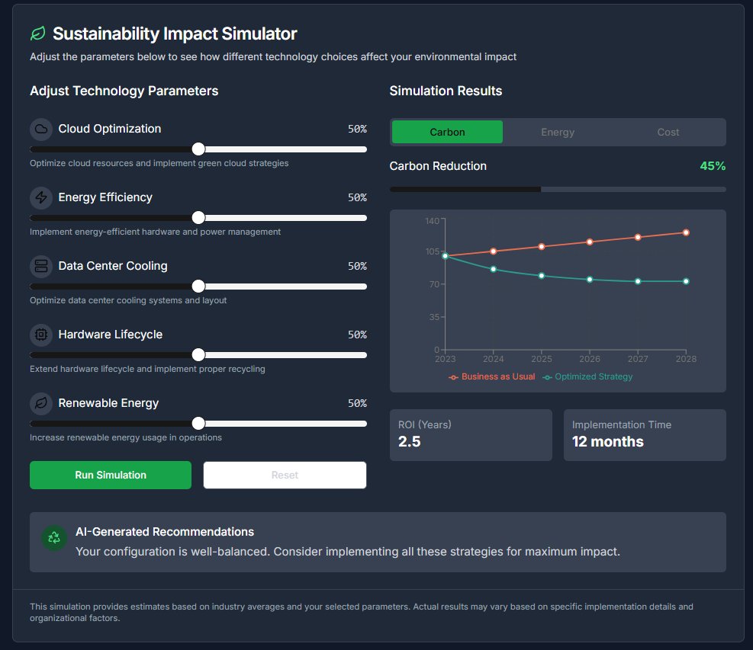Select the 2028 Optimized Strategy data point
Screen dimensions: 753x650
[x=686, y=282]
